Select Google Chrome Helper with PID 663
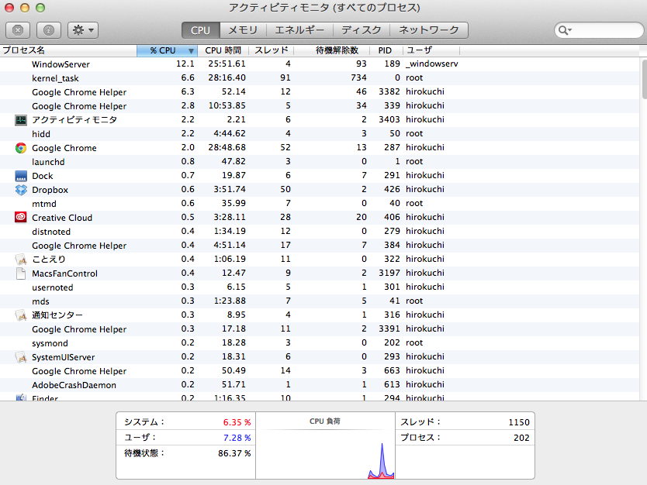Screen dimensions: 647x485 coord(320,371)
